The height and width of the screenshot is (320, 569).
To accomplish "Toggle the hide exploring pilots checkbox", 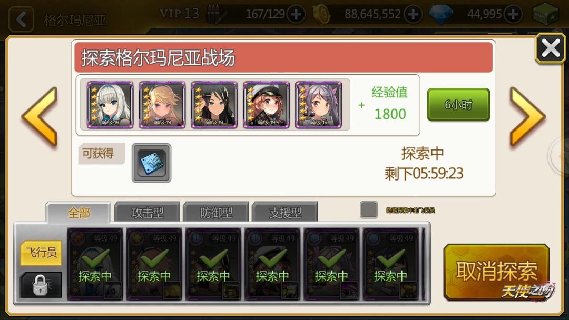I will 369,210.
